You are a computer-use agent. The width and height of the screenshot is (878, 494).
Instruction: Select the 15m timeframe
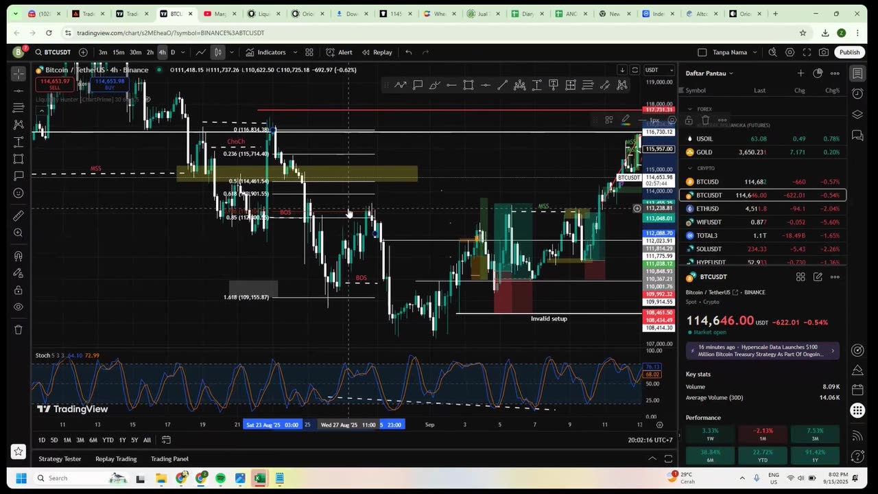pyautogui.click(x=119, y=52)
